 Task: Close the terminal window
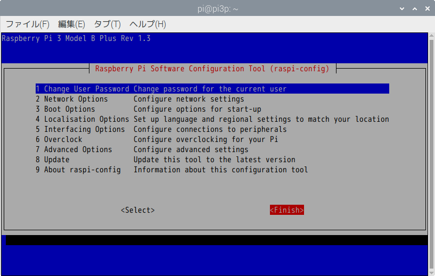click(426, 8)
